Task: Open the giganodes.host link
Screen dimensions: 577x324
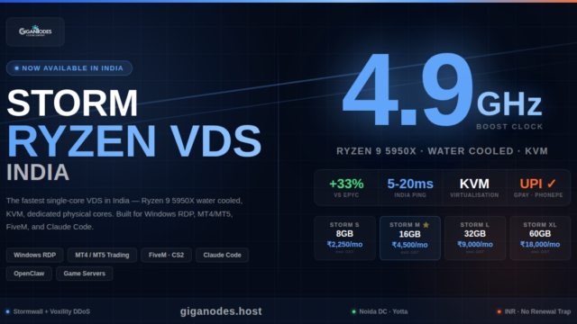Action: (221, 311)
